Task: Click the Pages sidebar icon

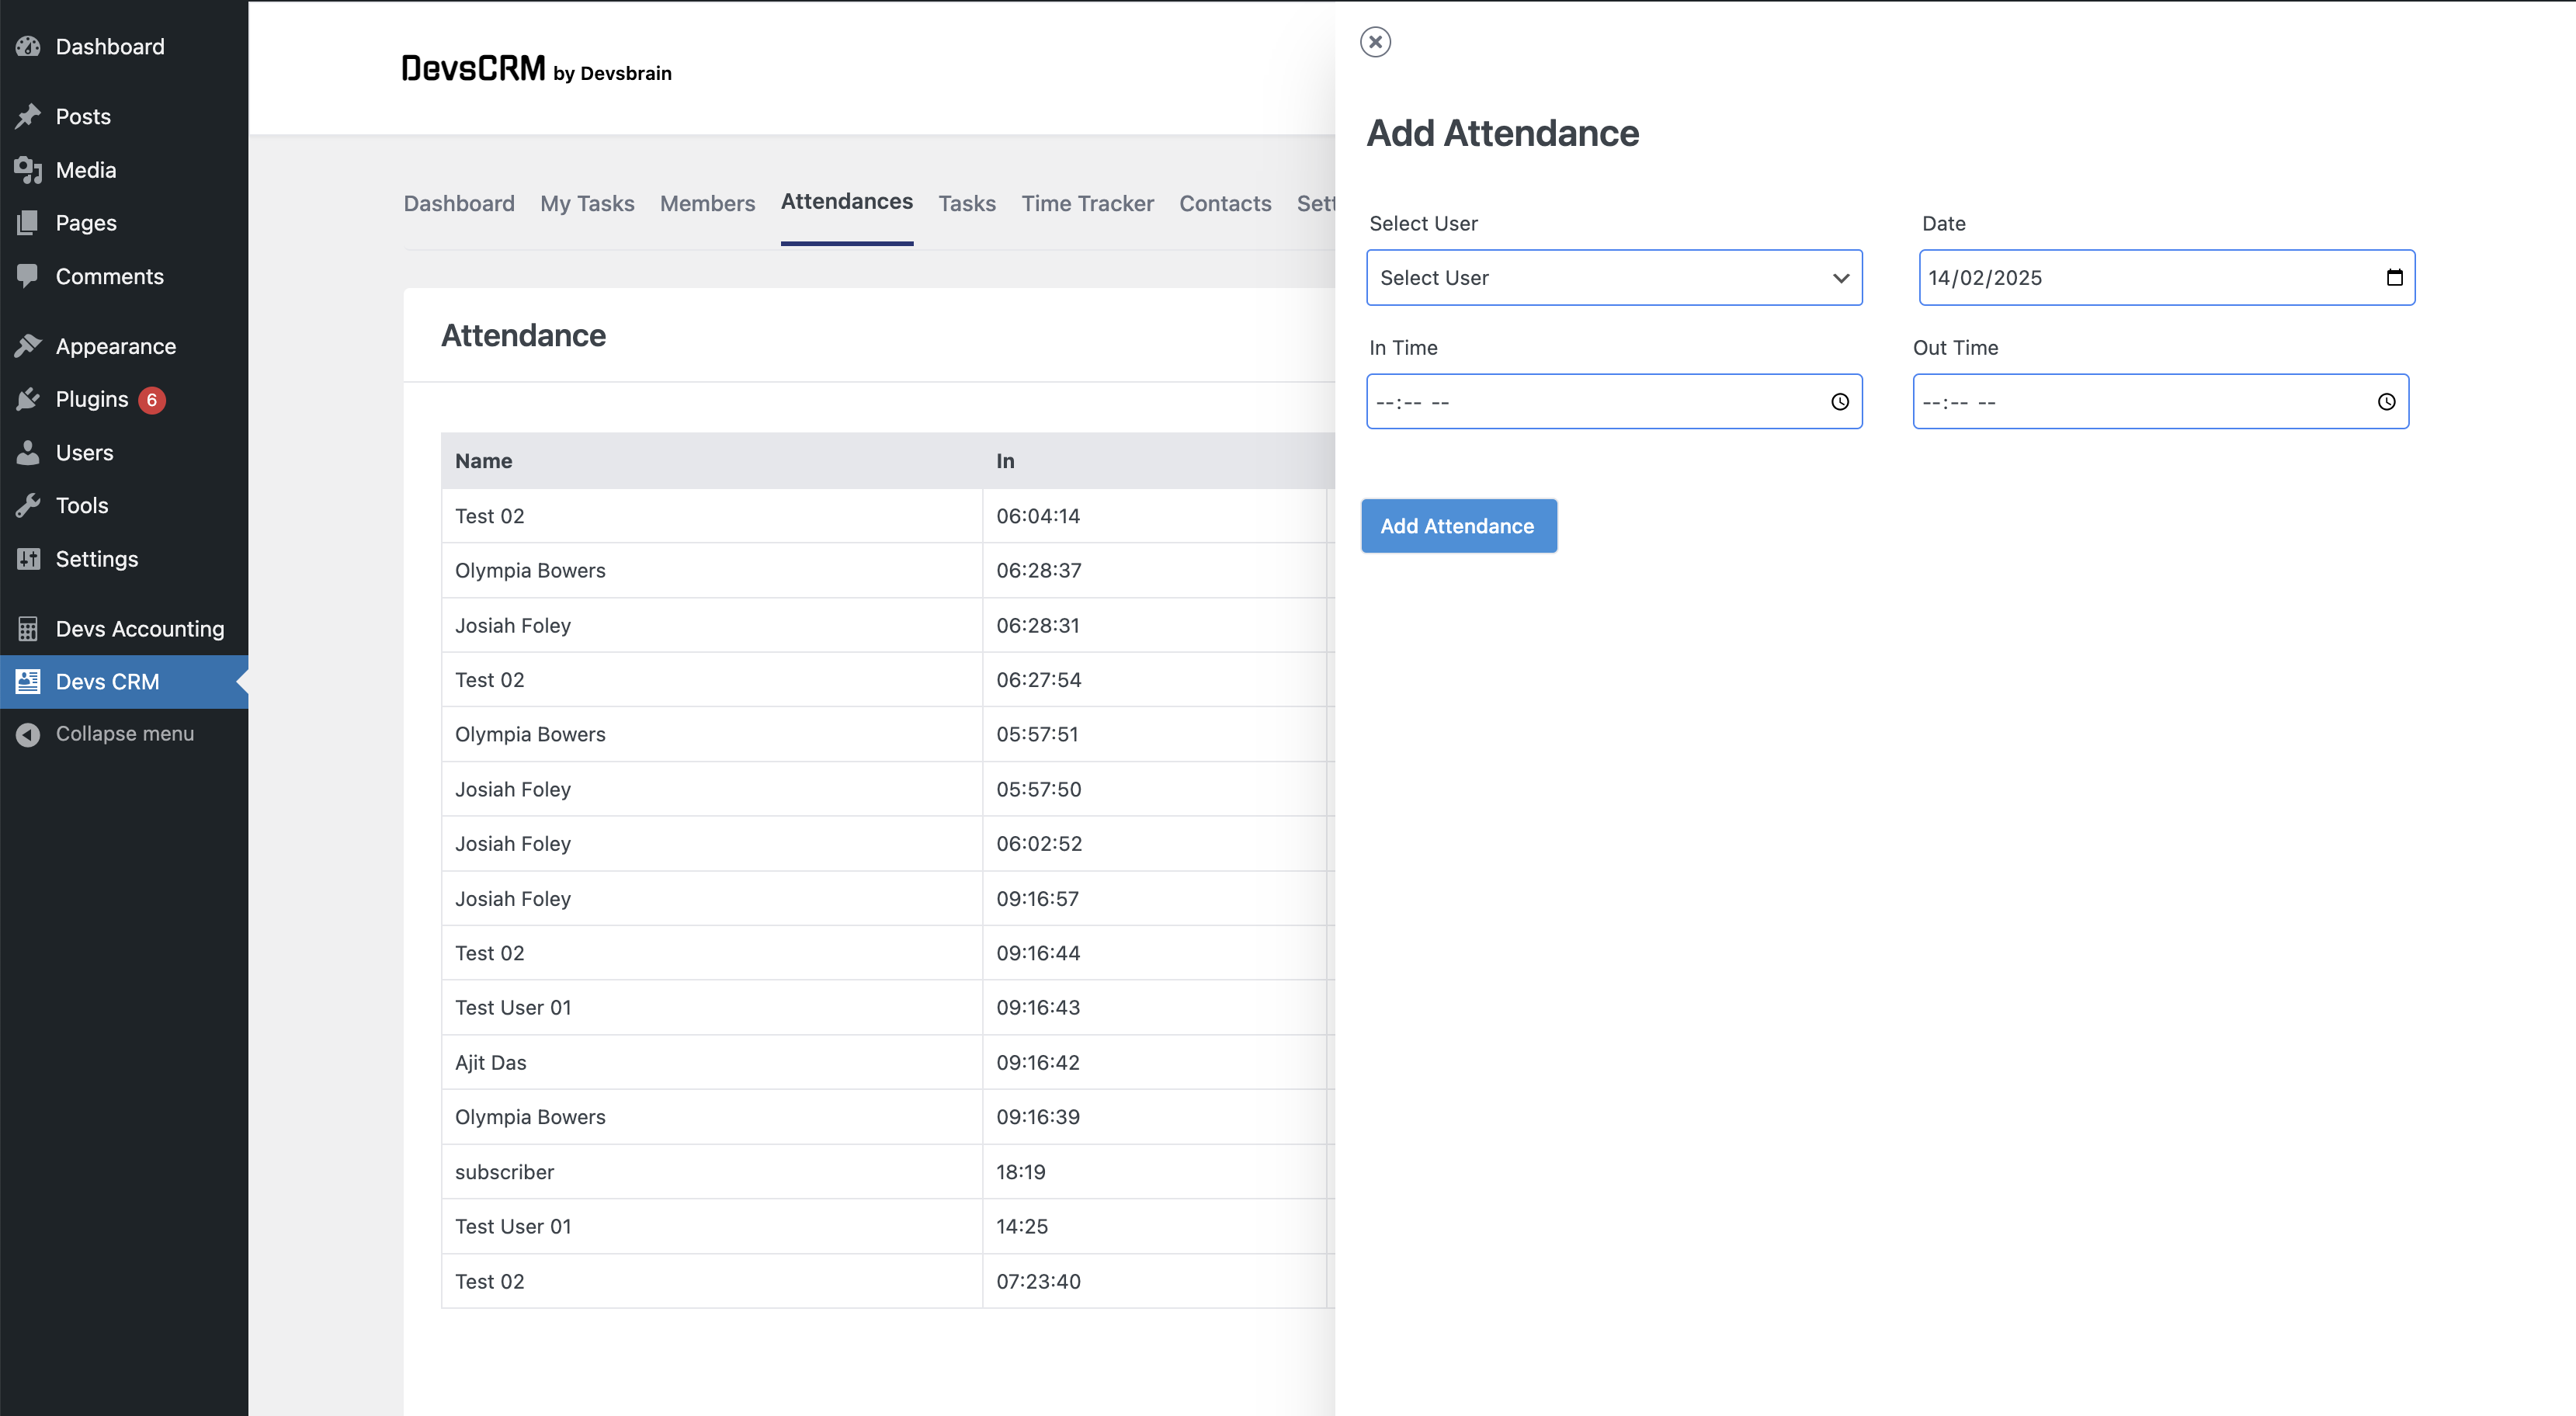Action: 28,223
